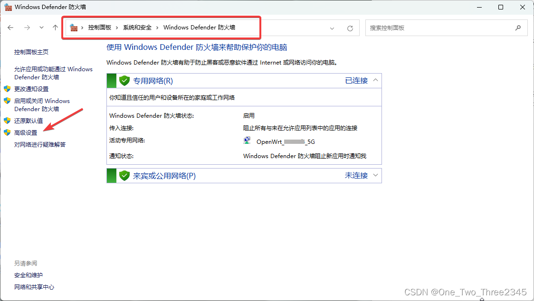The height and width of the screenshot is (301, 534).
Task: Click the 传入连接: label
Action: [x=121, y=128]
